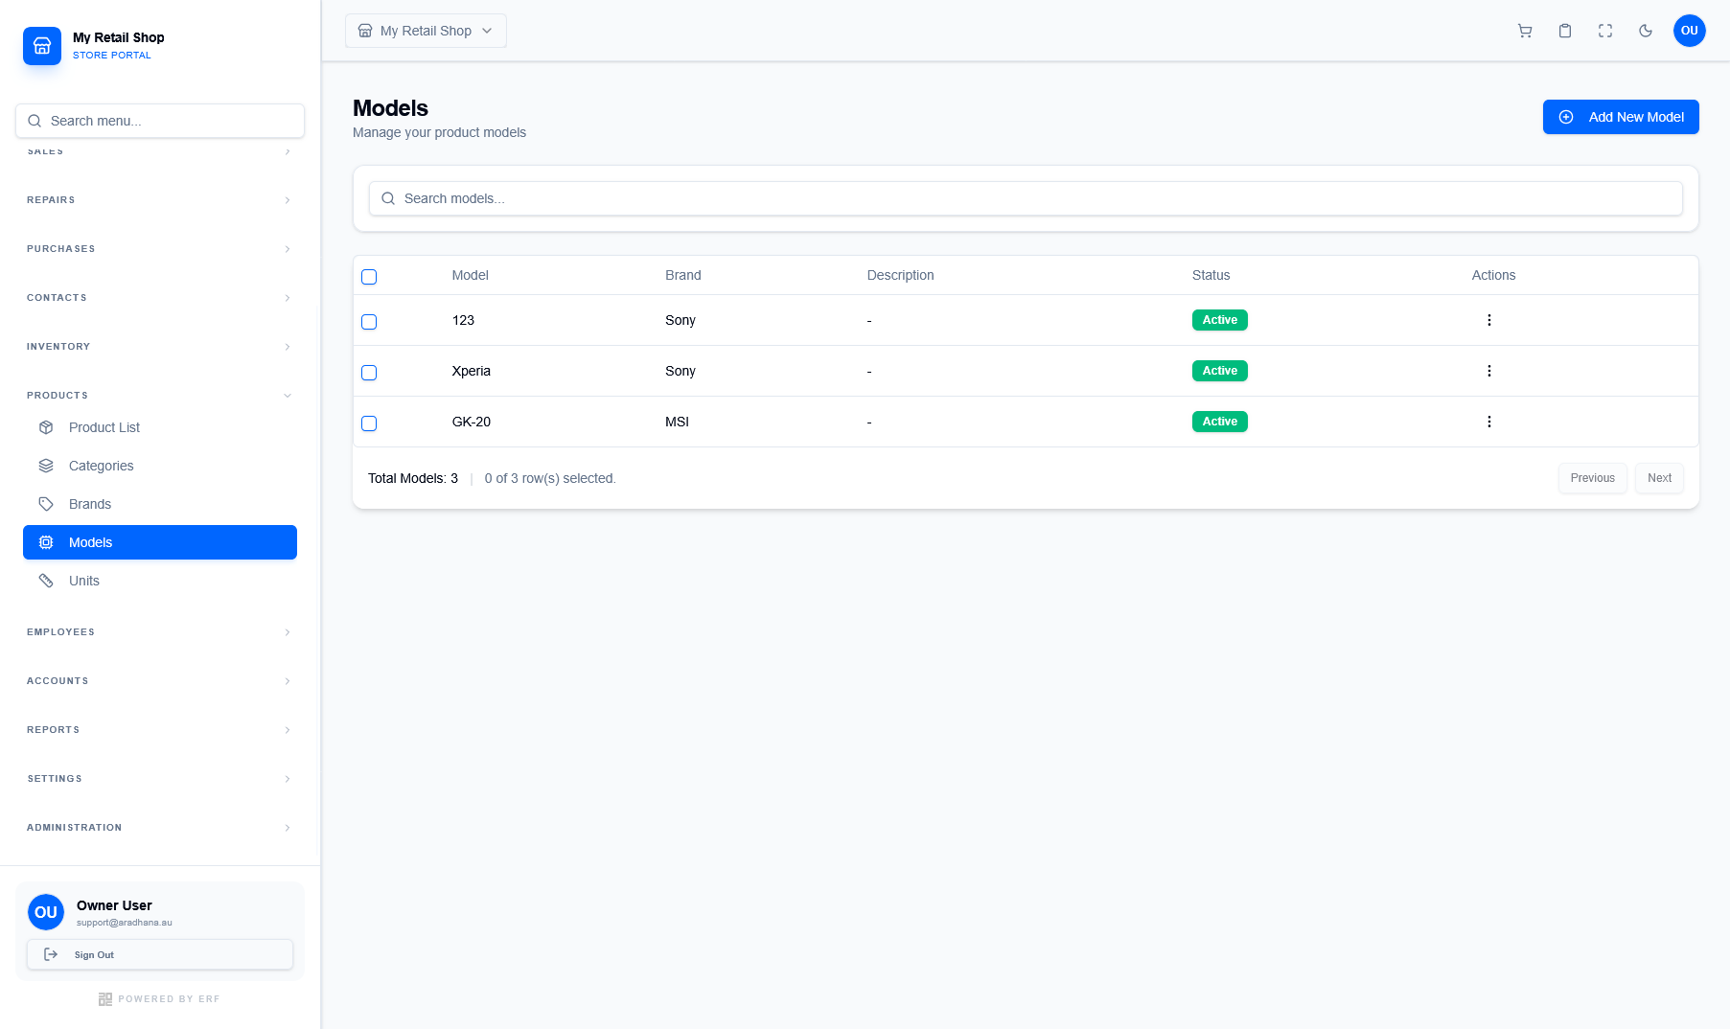Open the OU user avatar menu in header
The image size is (1730, 1029).
pos(1690,31)
